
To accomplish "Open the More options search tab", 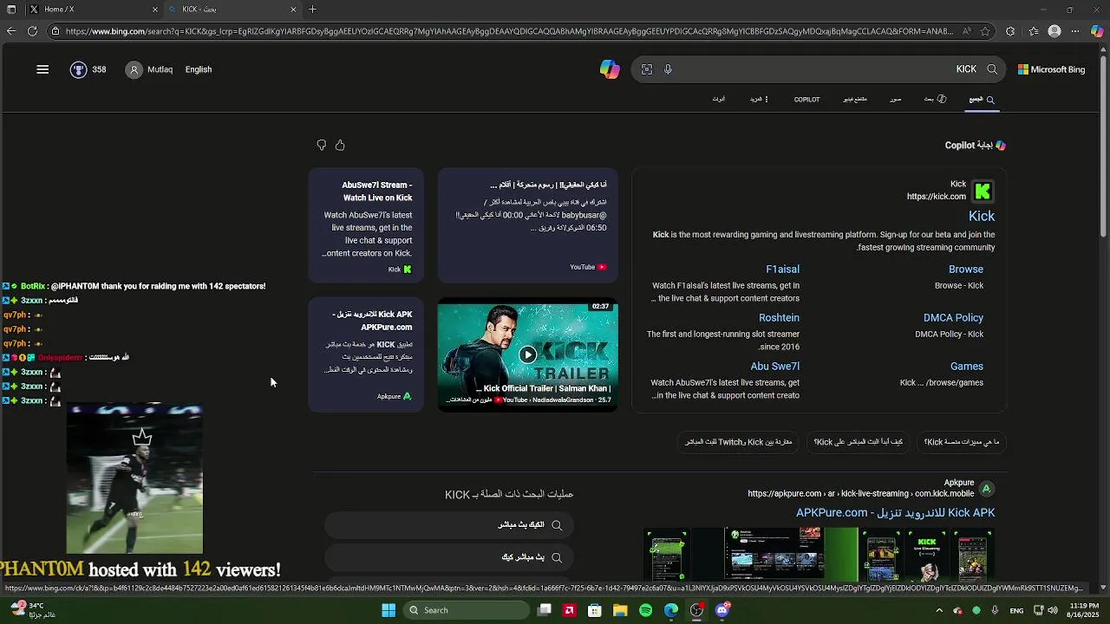I will pos(760,100).
